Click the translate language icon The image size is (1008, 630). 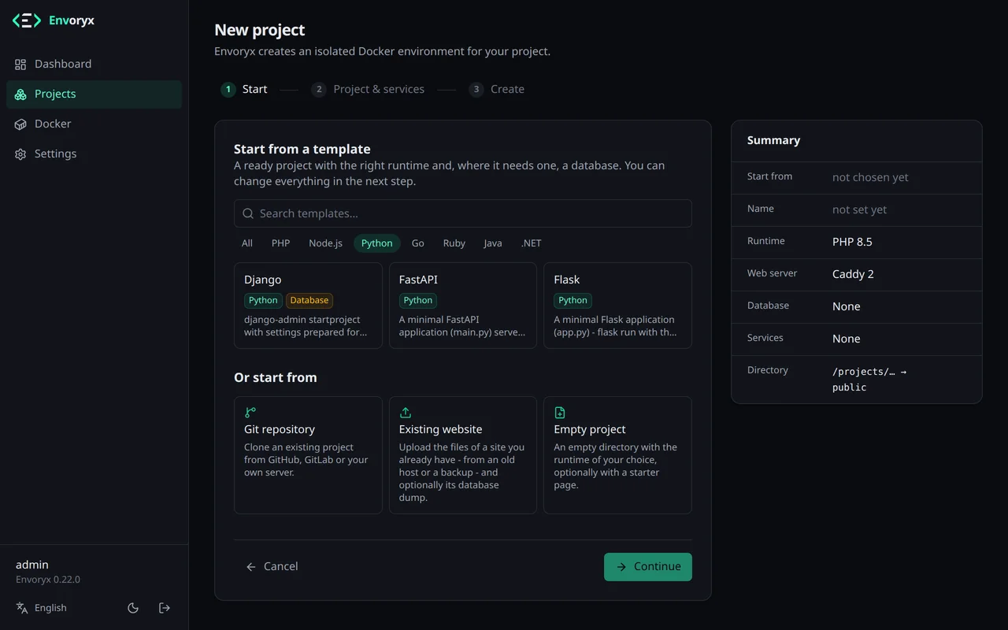point(22,608)
